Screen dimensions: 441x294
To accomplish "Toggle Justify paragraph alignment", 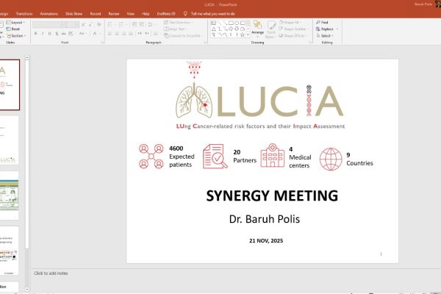I will (x=131, y=34).
